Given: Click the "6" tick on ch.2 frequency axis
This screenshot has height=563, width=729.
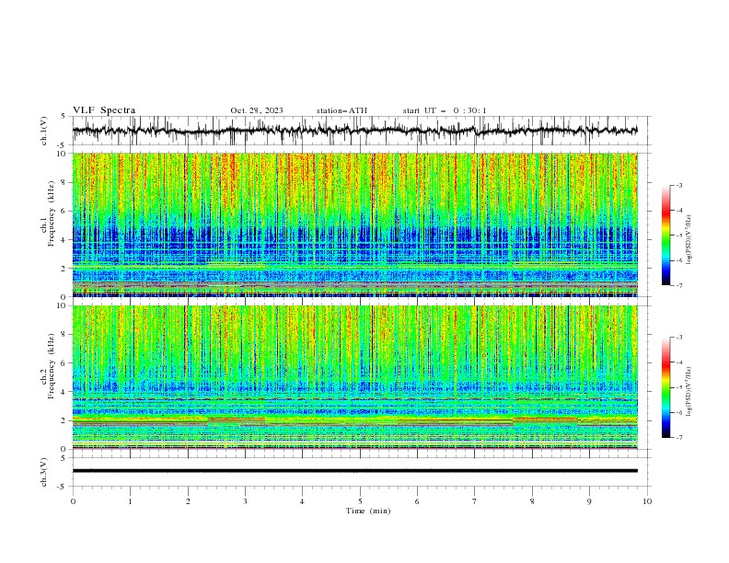Looking at the screenshot, I should pos(64,363).
